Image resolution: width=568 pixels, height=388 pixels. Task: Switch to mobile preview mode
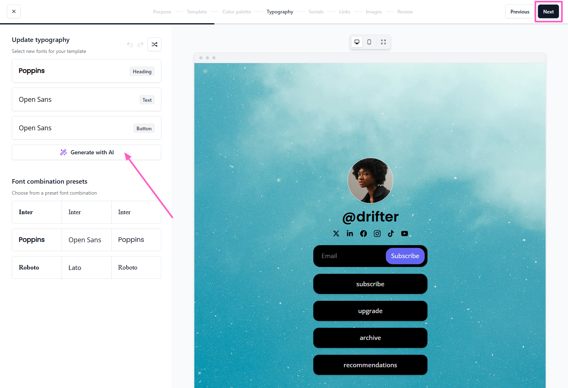tap(369, 42)
